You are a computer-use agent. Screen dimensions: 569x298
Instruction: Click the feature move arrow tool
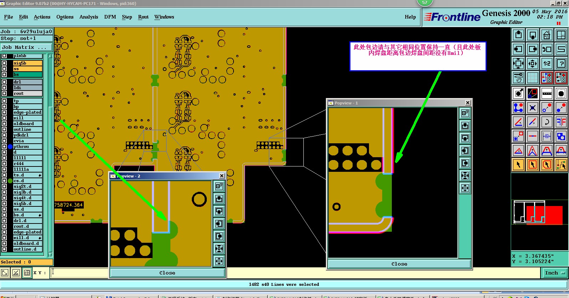click(x=518, y=93)
